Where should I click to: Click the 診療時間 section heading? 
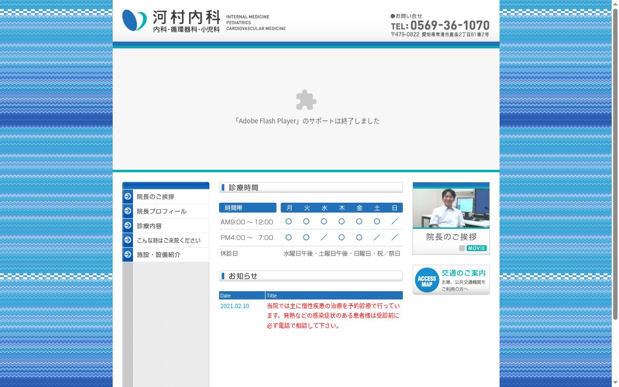click(310, 187)
